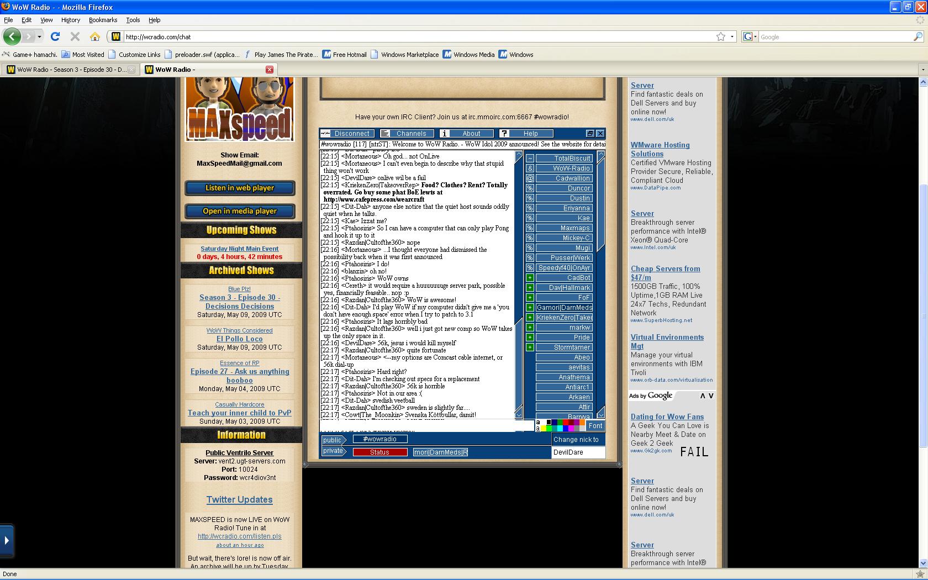928x580 pixels.
Task: Open the search engine selector dropdown
Action: [750, 36]
